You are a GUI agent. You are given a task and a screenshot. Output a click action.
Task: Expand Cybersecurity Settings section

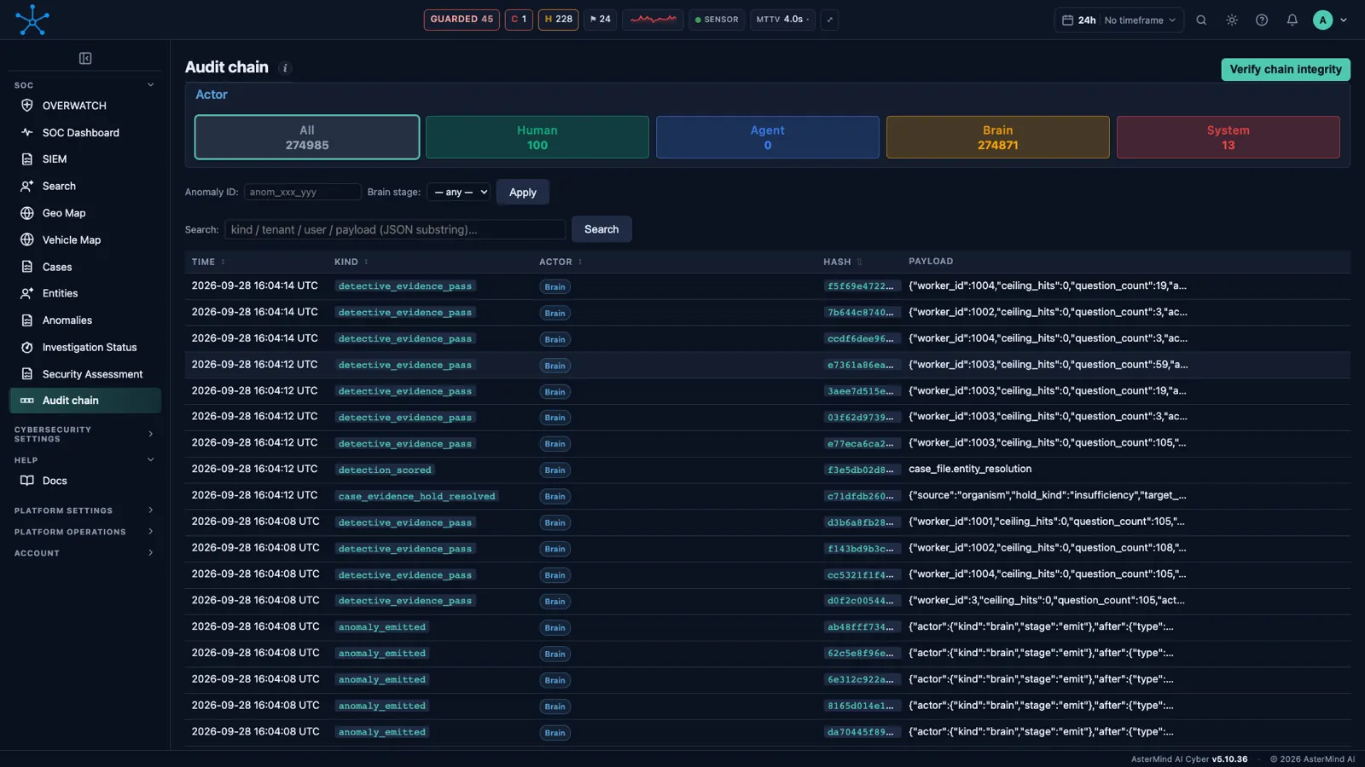coord(151,435)
